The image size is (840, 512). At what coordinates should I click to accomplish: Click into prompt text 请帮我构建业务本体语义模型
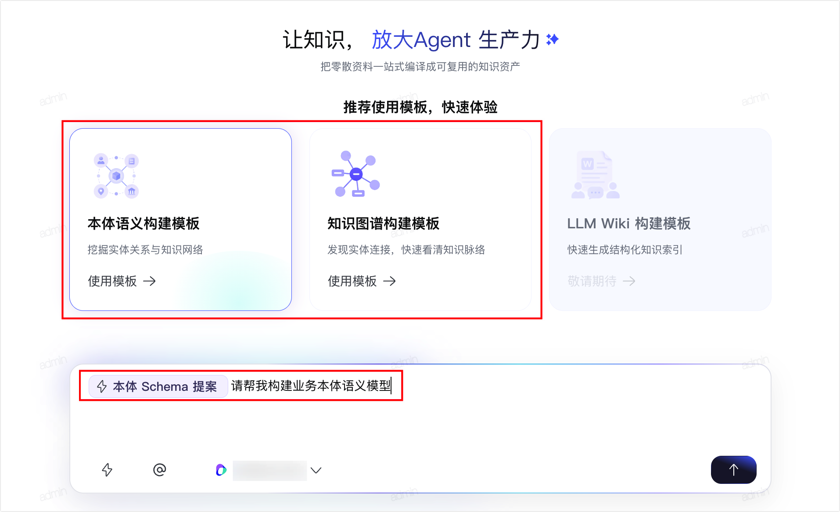click(311, 386)
